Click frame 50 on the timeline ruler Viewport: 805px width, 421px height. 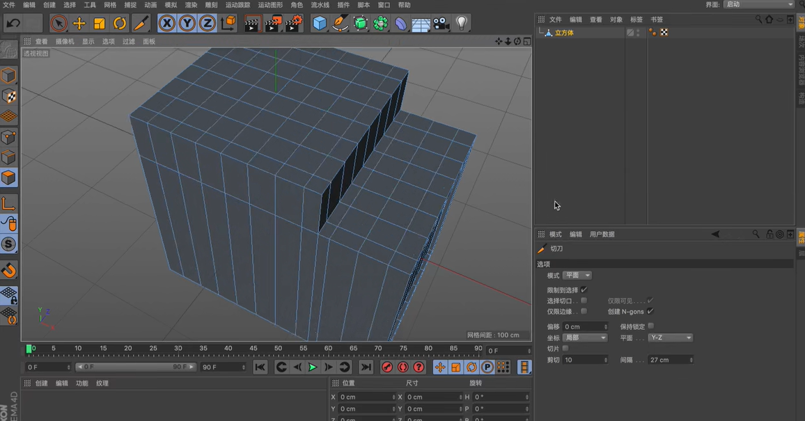point(278,349)
